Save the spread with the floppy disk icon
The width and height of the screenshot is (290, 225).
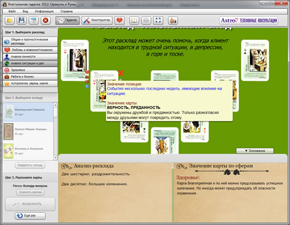point(22,20)
